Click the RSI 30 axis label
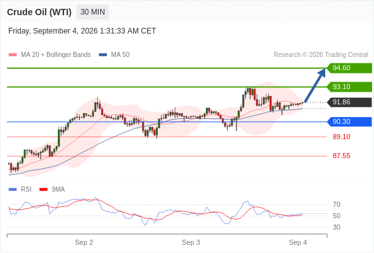 pos(337,227)
